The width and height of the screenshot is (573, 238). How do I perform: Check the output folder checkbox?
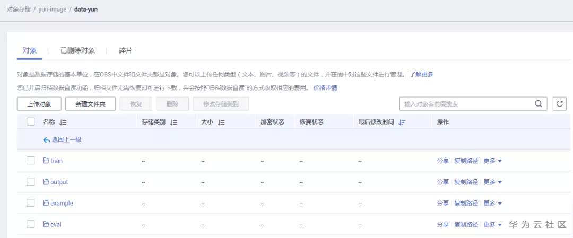coord(30,182)
